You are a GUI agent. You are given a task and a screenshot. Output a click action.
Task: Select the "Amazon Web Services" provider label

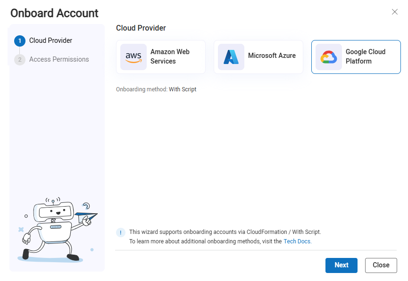click(170, 56)
